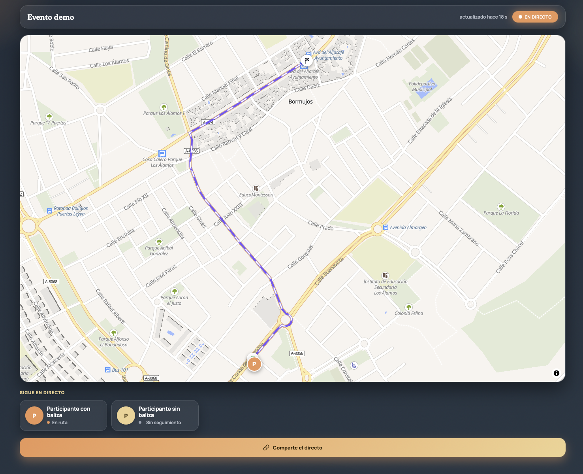Click the Instituto de Educación Secundaria icon
This screenshot has height=474, width=583.
coord(385,276)
